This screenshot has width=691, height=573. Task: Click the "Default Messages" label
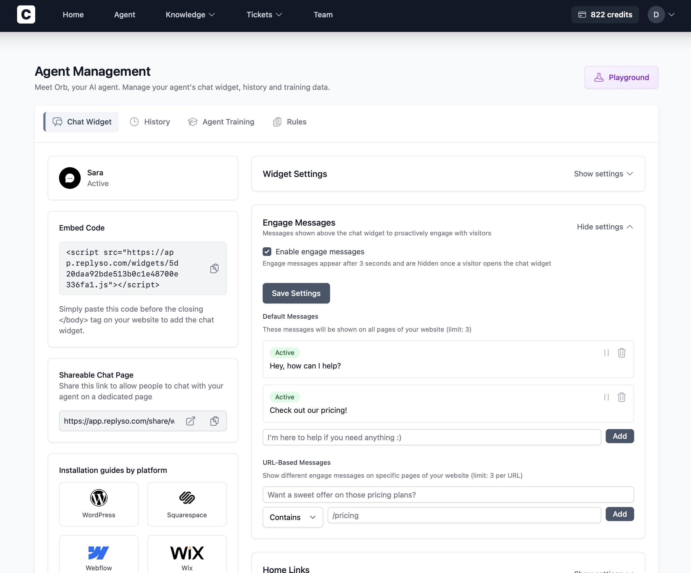click(x=290, y=316)
